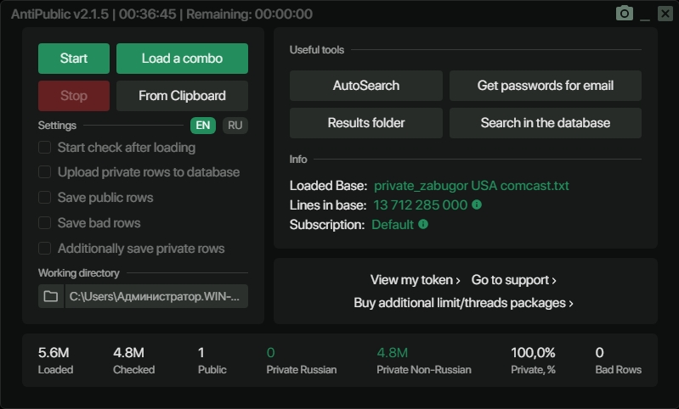Click the info icon beside Subscription Default
This screenshot has width=679, height=409.
[423, 224]
